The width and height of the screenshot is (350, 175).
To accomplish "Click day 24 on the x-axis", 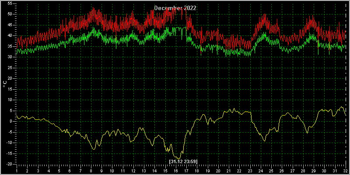I will click(x=261, y=171).
